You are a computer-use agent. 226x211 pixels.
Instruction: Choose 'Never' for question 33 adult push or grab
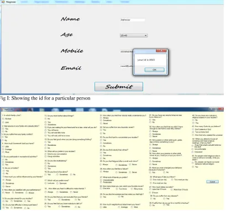(x=150, y=151)
